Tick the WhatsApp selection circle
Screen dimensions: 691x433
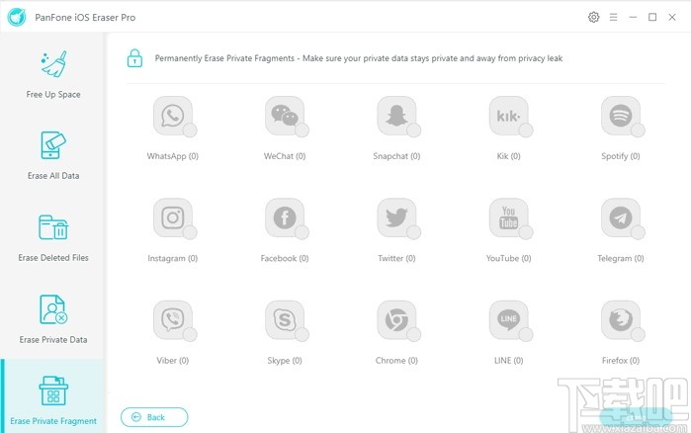pyautogui.click(x=190, y=130)
